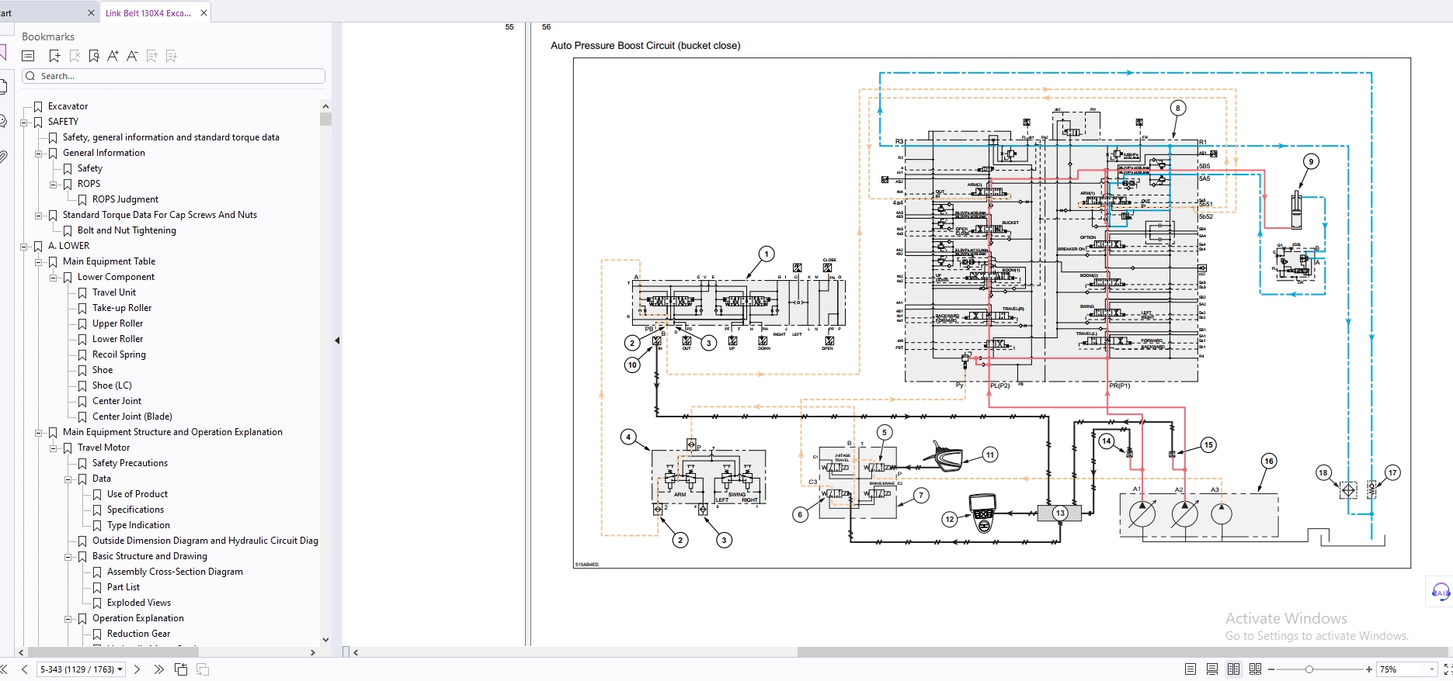The image size is (1453, 681).
Task: Open the bookmark options list icon
Action: 29,56
